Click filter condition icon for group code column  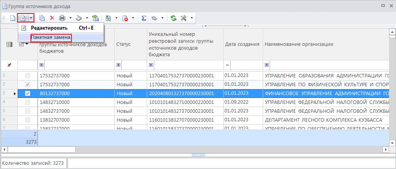(x=42, y=65)
